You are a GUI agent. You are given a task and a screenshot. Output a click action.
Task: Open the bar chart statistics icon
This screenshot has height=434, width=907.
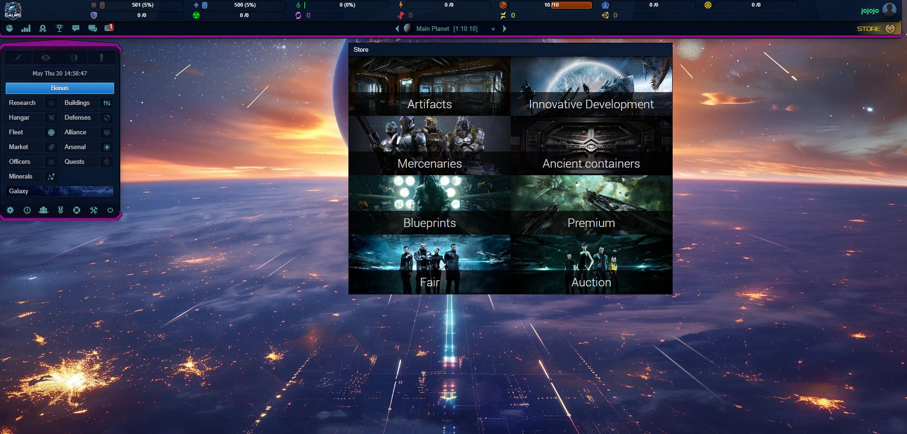pos(26,28)
